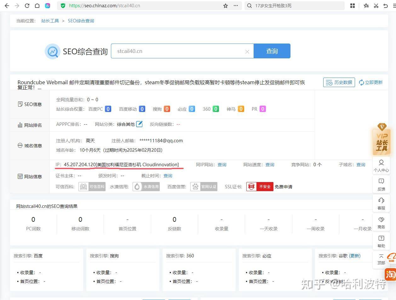
Task: Open SEO综合查询 breadcrumb link
Action: (81, 21)
